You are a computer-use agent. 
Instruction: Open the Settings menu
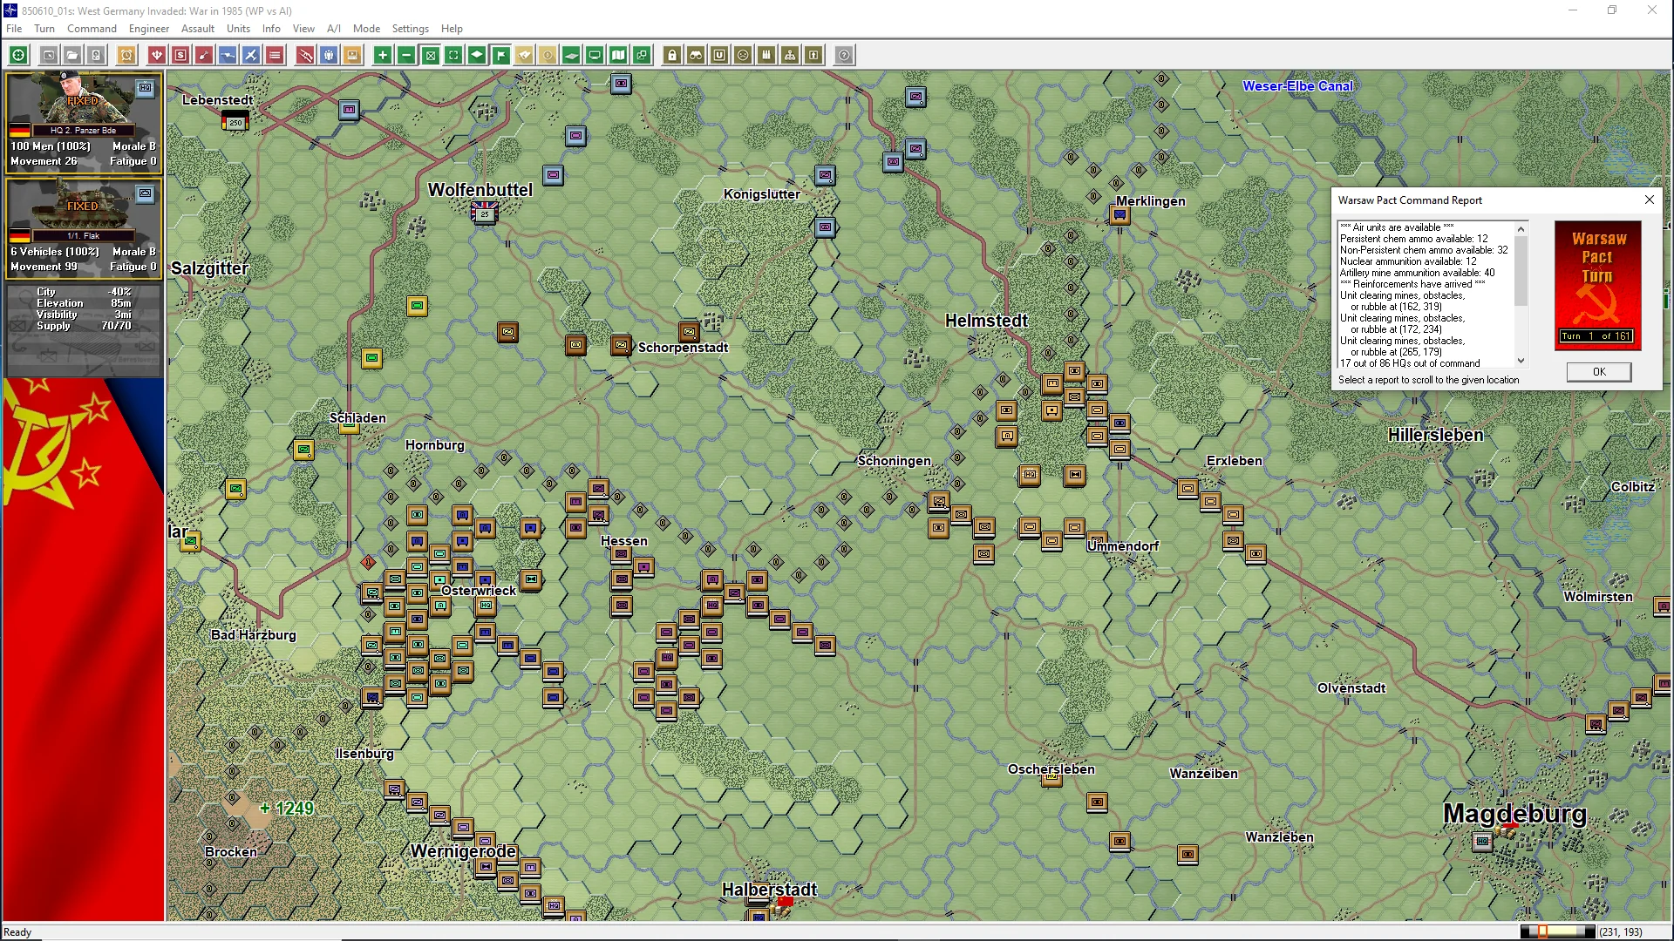point(410,28)
